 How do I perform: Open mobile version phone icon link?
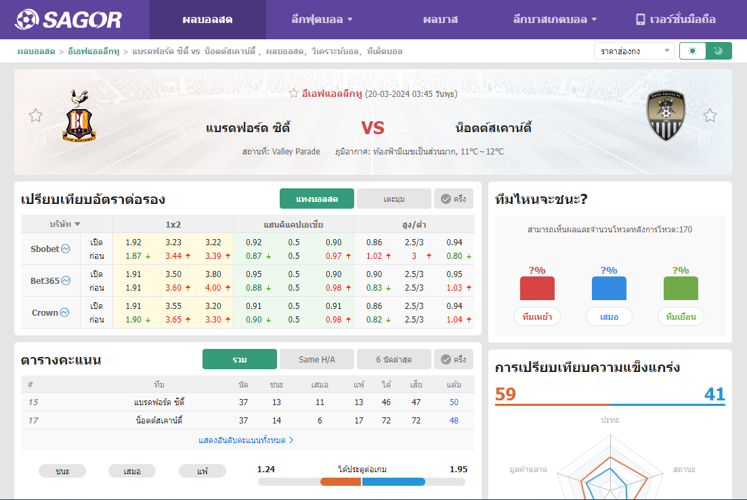pyautogui.click(x=640, y=20)
